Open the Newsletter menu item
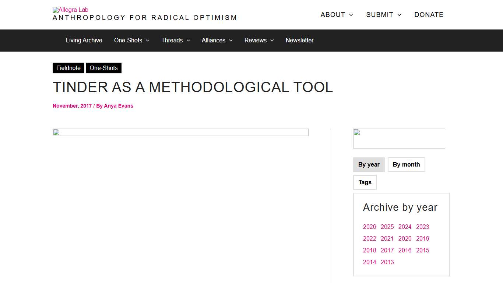Image resolution: width=503 pixels, height=283 pixels. (299, 41)
